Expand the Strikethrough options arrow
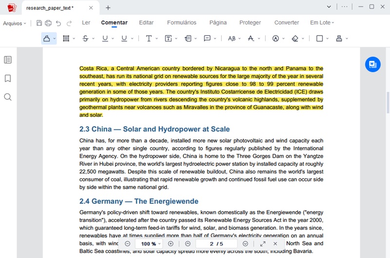Screen dimensions: 390x258 [x=93, y=38]
